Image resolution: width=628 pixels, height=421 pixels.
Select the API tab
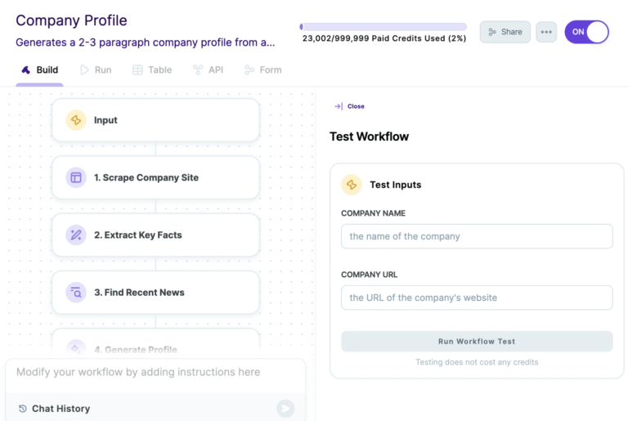tap(208, 70)
